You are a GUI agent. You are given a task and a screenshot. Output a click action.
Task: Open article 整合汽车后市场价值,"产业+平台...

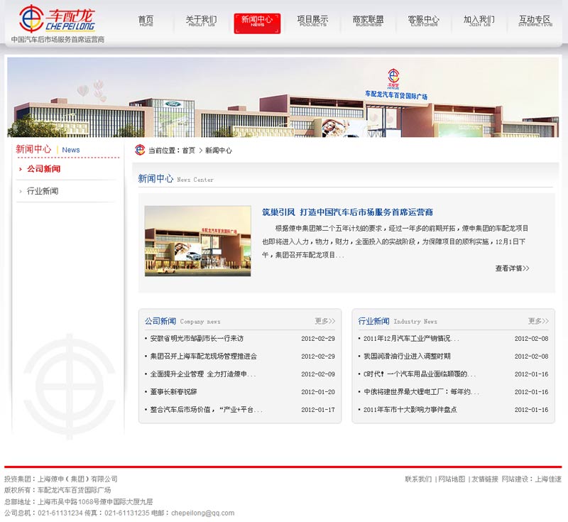click(206, 409)
